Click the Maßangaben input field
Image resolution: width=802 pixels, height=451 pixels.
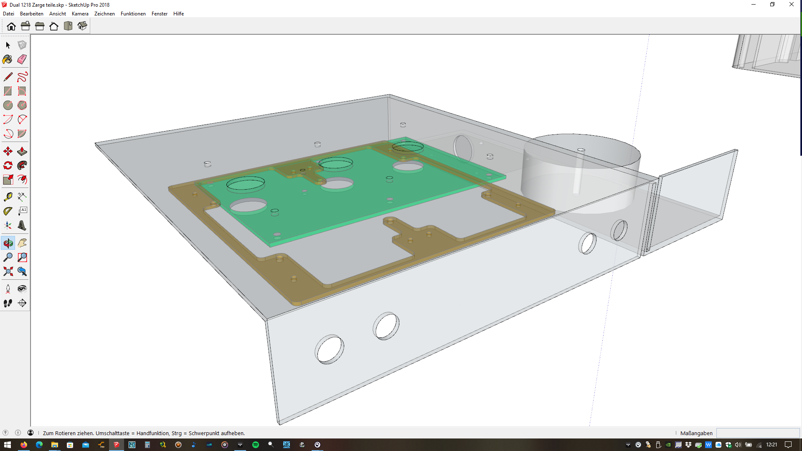[757, 433]
